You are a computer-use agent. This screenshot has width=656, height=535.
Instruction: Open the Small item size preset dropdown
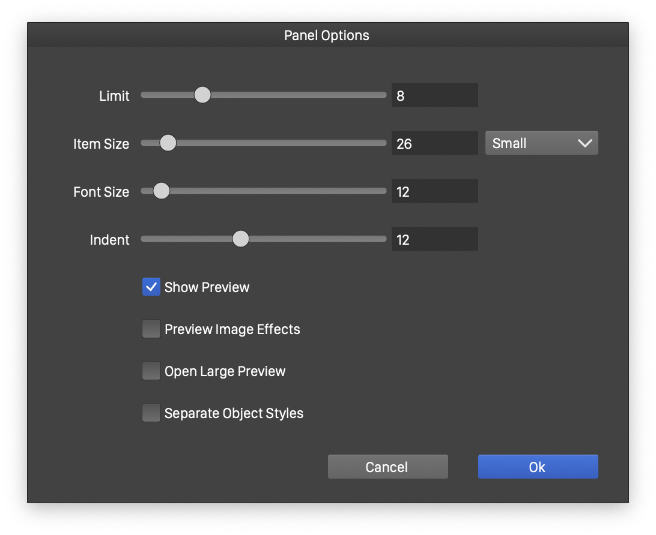(541, 143)
